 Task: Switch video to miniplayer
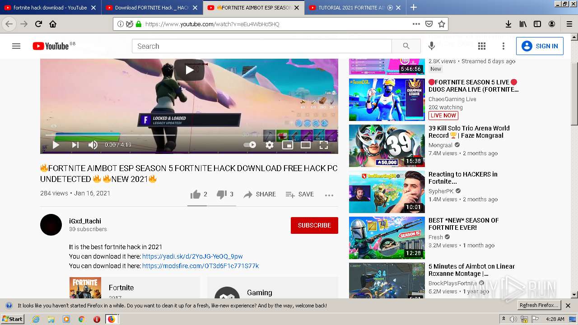click(x=288, y=145)
